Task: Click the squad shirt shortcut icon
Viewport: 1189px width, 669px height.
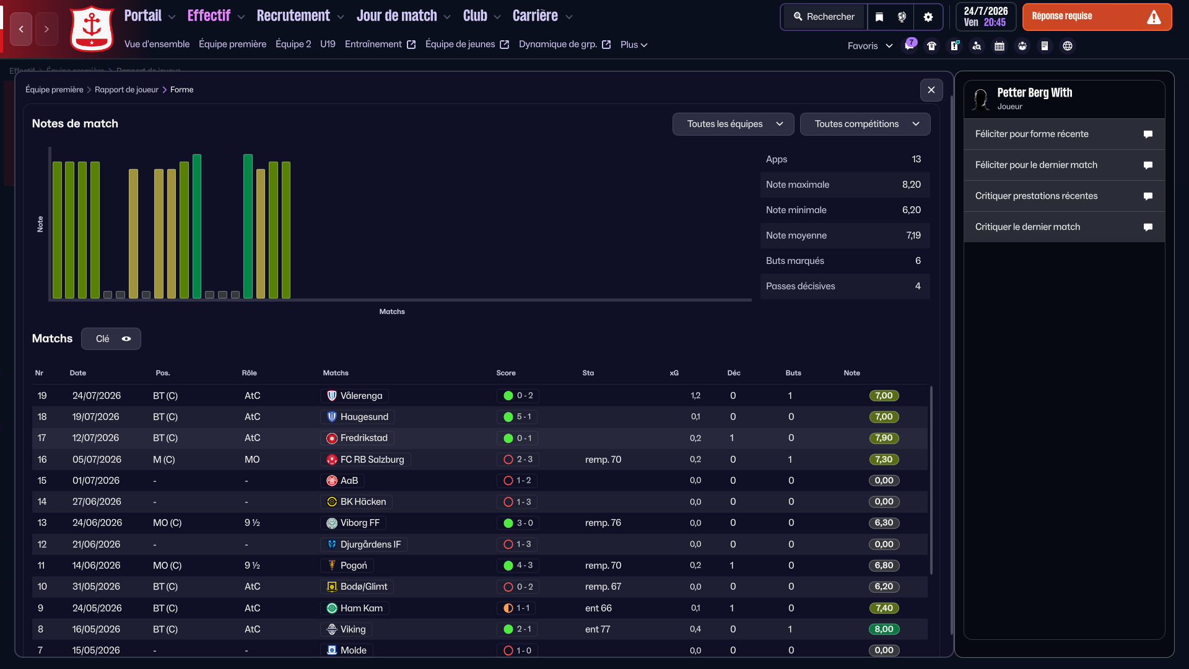Action: (931, 46)
